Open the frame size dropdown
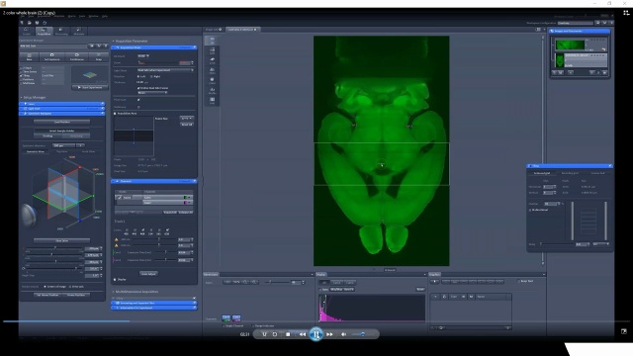 (x=187, y=119)
